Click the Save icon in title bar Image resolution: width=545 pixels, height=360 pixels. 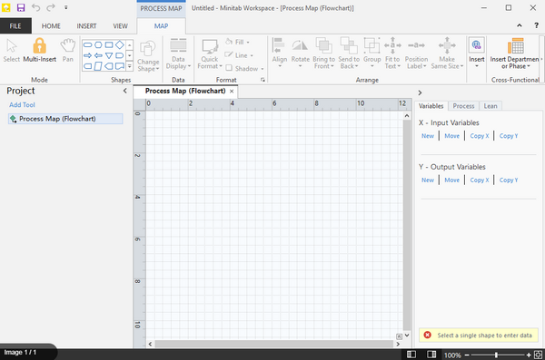pos(21,7)
